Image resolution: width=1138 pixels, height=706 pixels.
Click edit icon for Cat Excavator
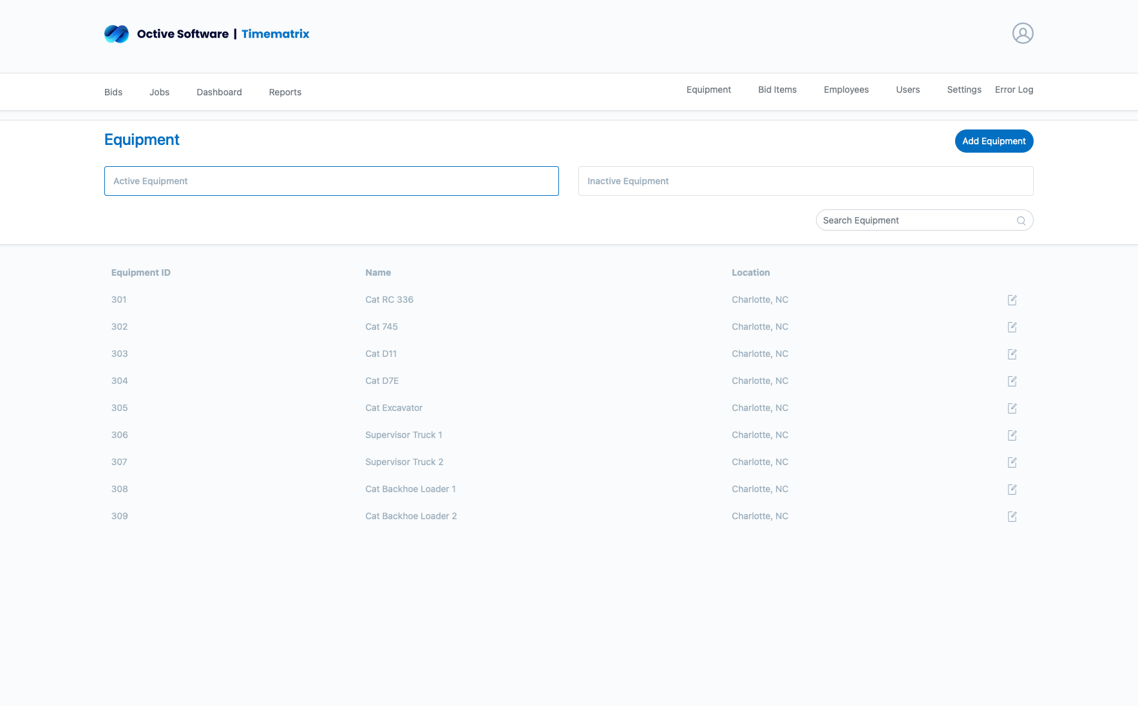pyautogui.click(x=1012, y=408)
